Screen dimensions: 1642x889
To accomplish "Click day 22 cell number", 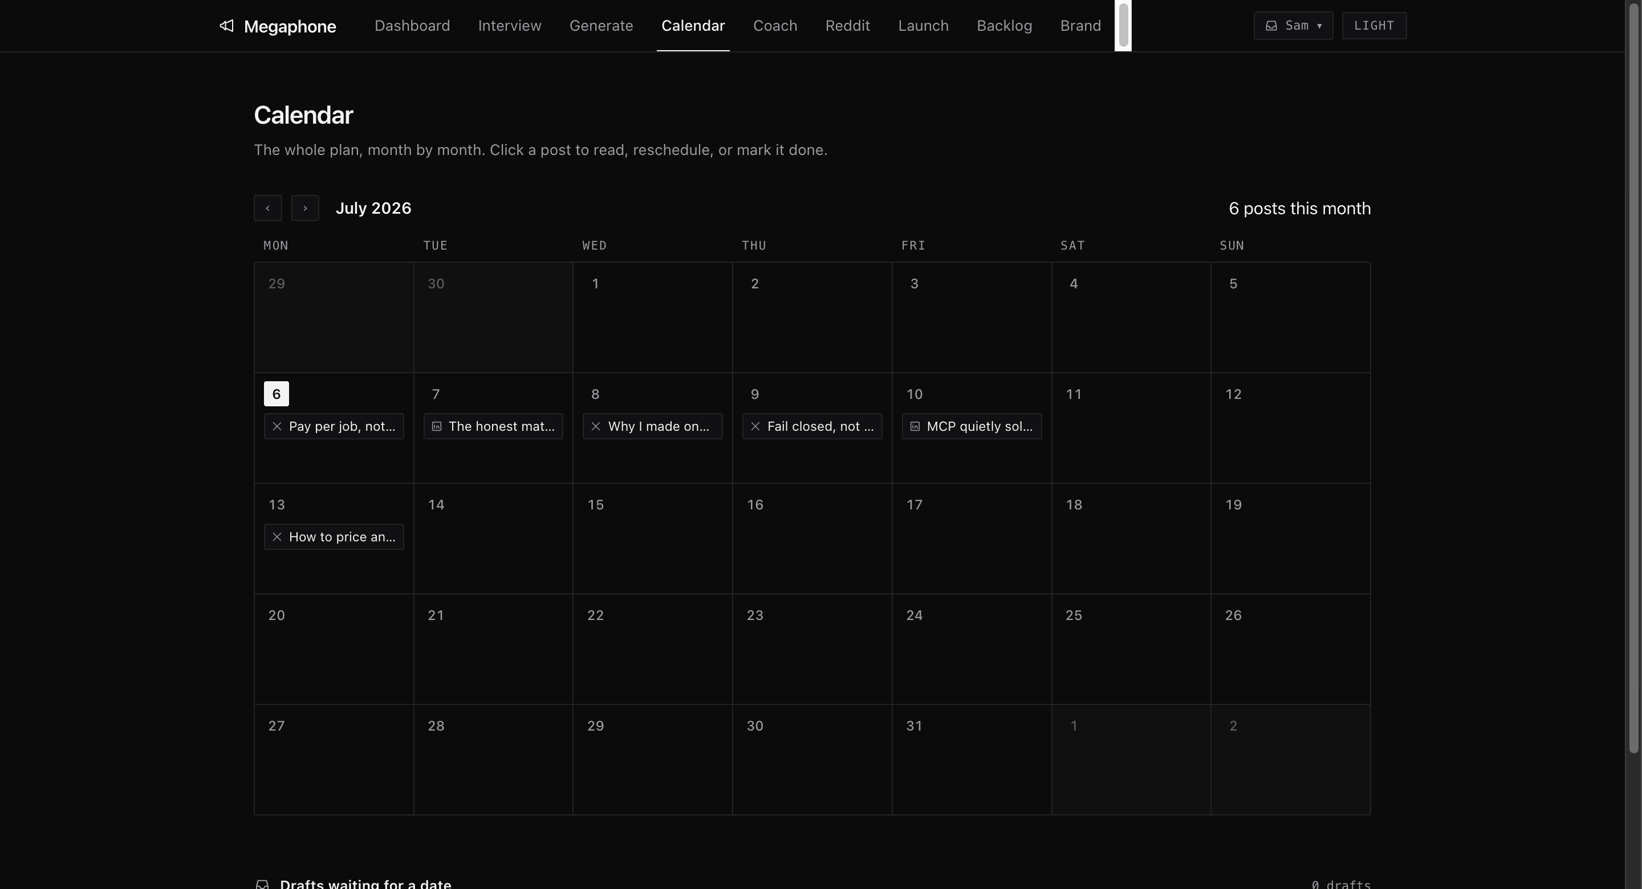I will click(x=596, y=615).
